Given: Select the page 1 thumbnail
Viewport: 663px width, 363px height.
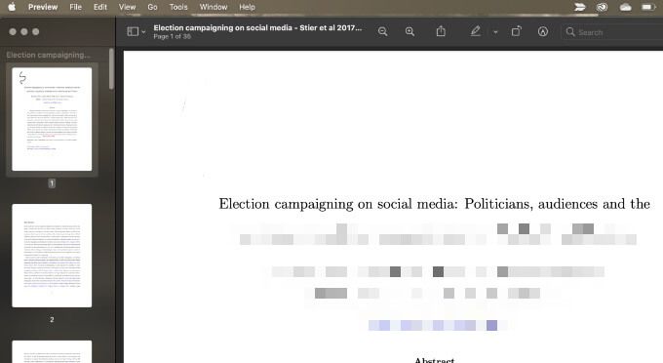Looking at the screenshot, I should click(x=52, y=119).
